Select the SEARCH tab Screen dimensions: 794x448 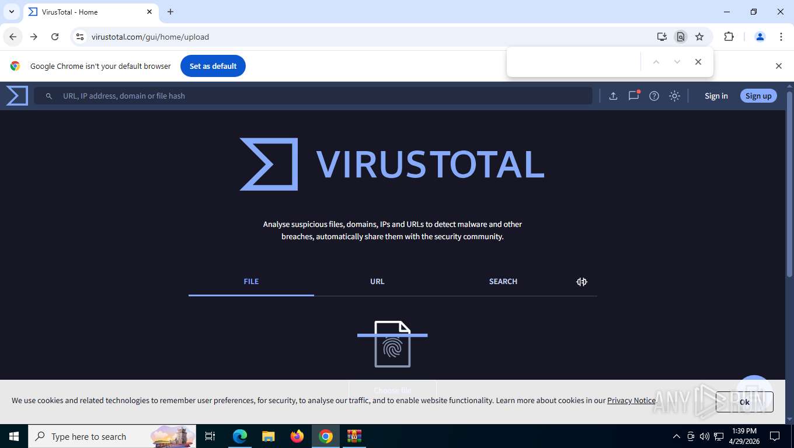[503, 282]
